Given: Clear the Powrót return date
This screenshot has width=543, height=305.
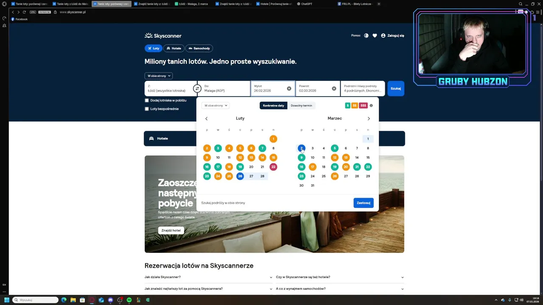Looking at the screenshot, I should point(334,89).
